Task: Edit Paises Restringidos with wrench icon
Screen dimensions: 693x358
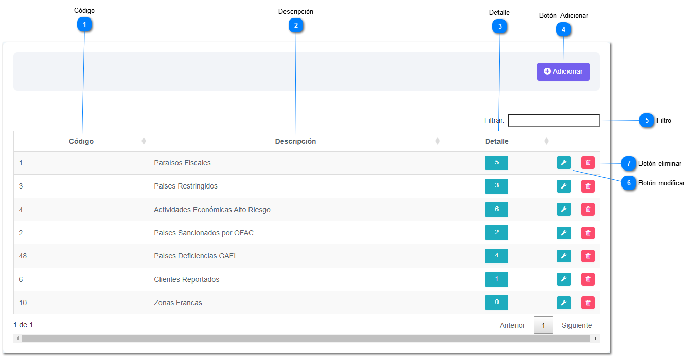Action: pos(564,186)
